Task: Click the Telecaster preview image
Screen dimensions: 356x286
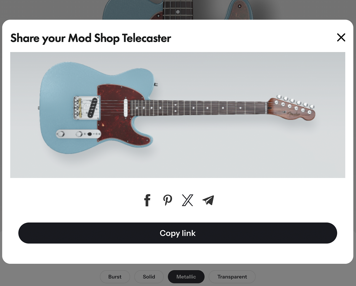Action: 178,115
